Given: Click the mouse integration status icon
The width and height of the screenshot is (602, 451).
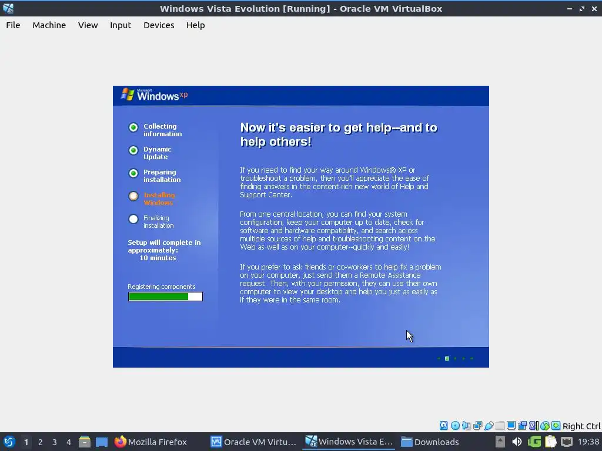Looking at the screenshot, I should 545,425.
